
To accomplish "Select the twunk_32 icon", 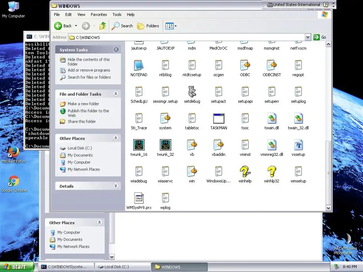I will click(165, 145).
